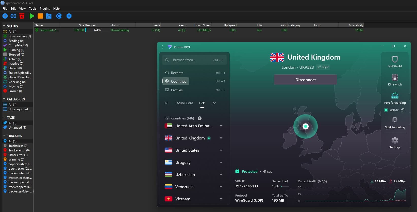The width and height of the screenshot is (417, 212).
Task: Expand the United Arab Emirates server list
Action: (221, 126)
